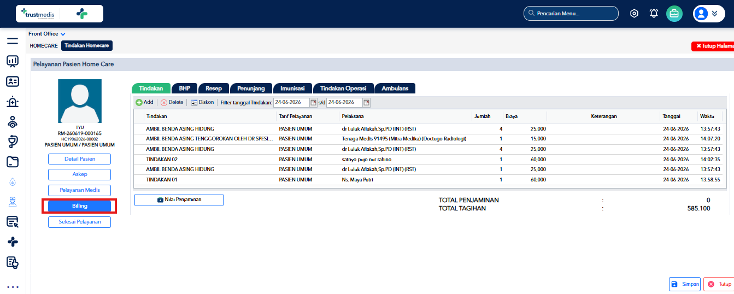Show more sidebar items via the three dots
Viewport: 734px width, 294px height.
point(13,286)
